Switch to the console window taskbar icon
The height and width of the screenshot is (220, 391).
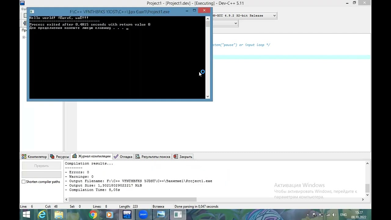[x=178, y=215]
